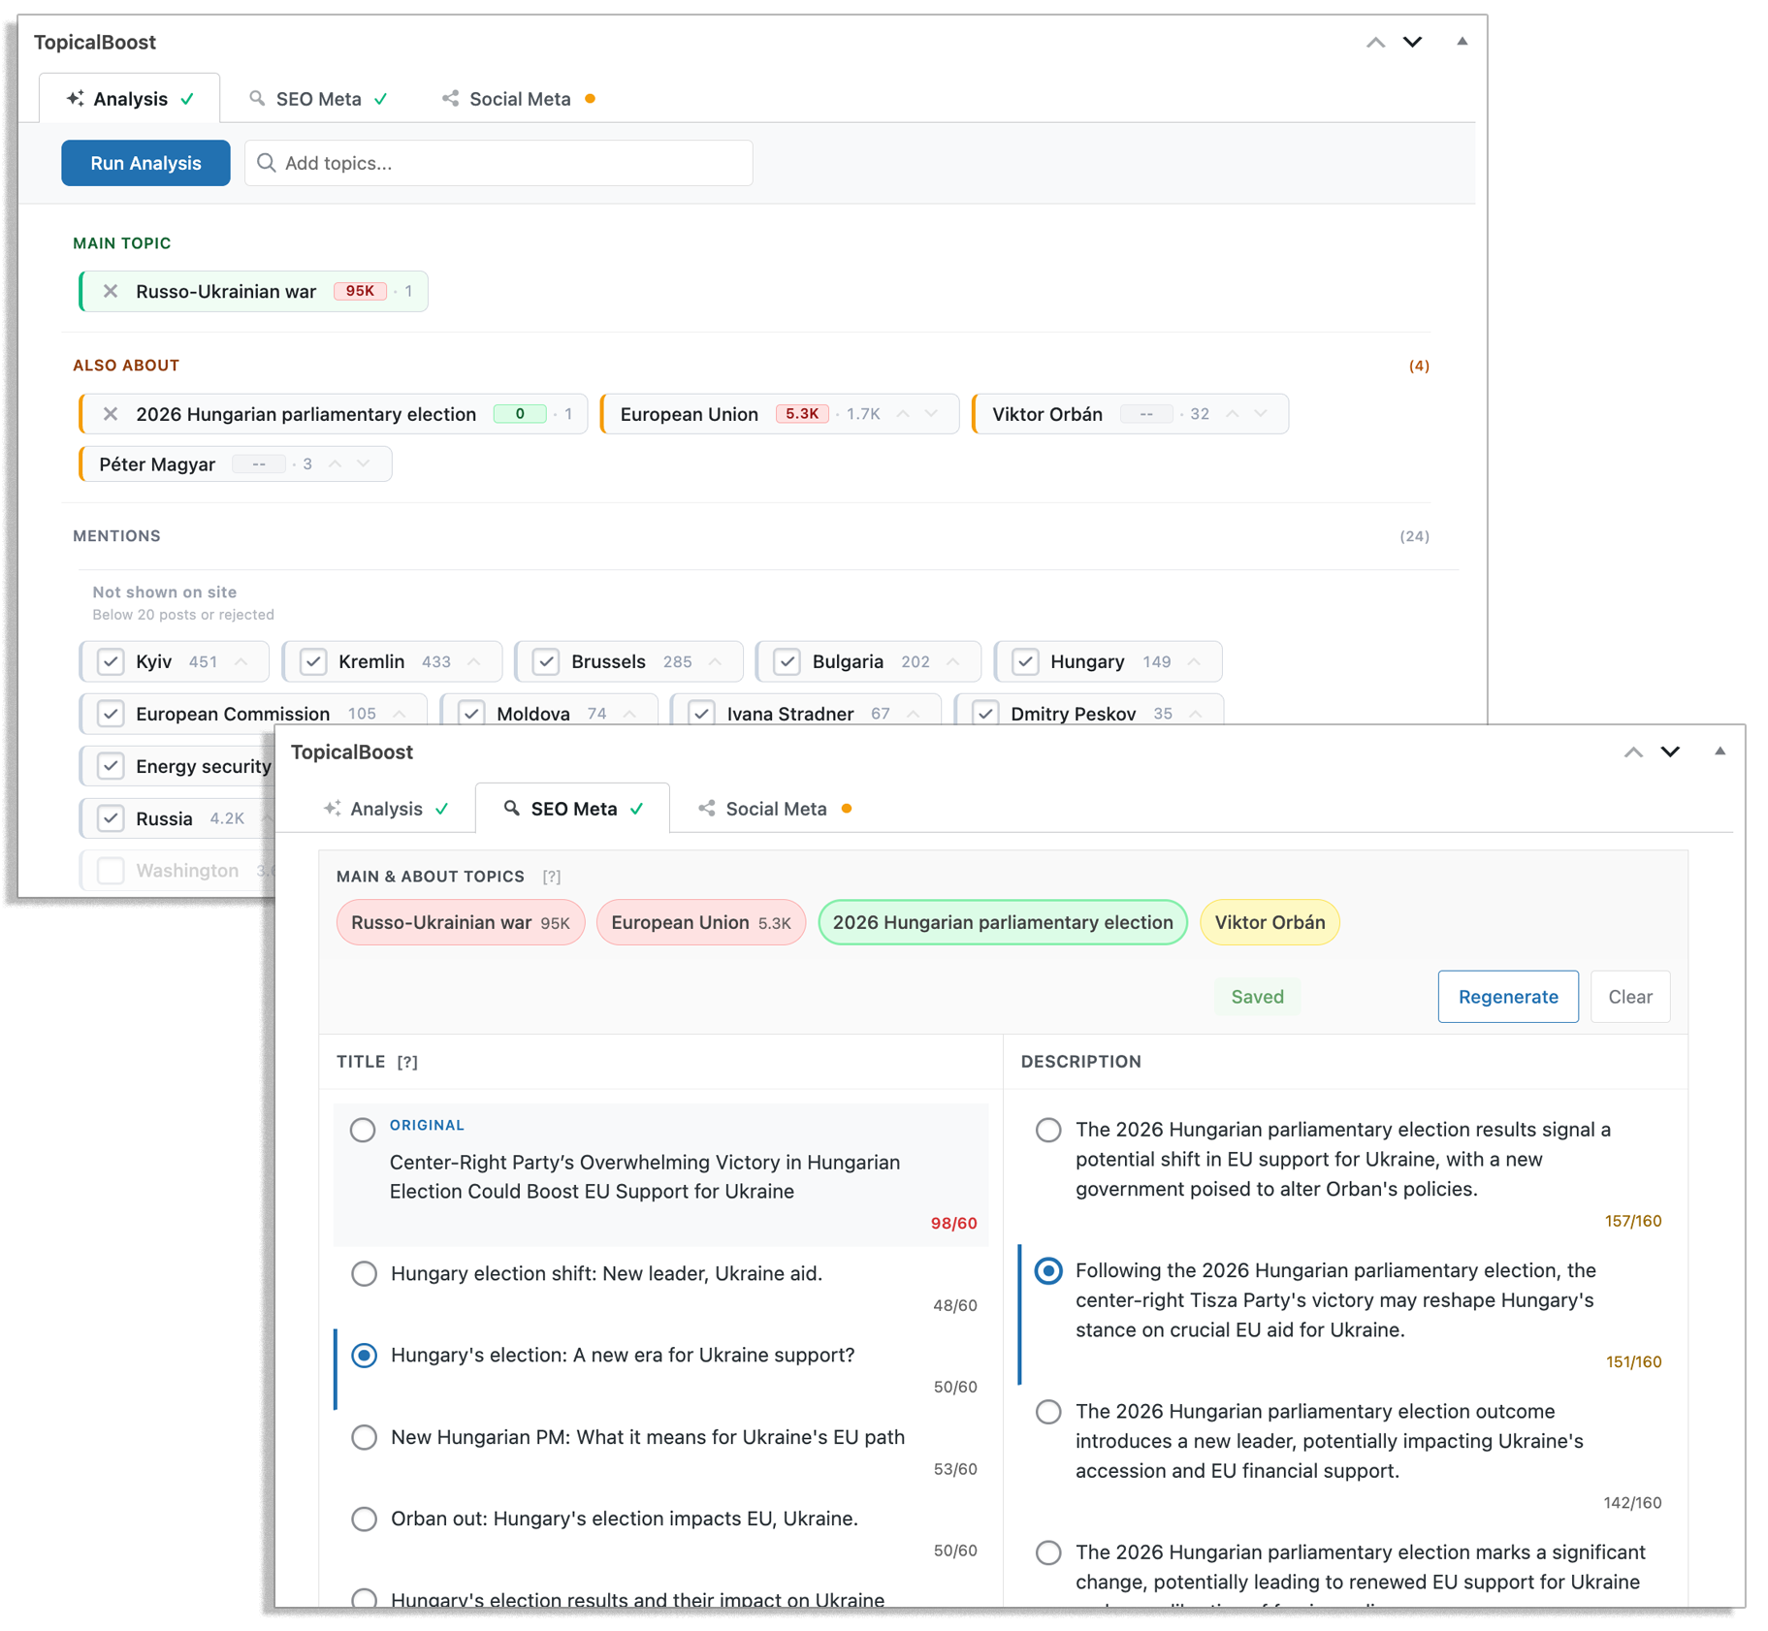Move the back TopicalBoost panel down
The width and height of the screenshot is (1768, 1631).
click(1412, 42)
